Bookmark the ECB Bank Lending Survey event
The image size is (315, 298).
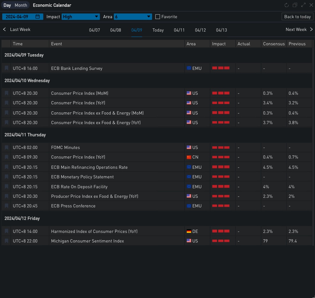6,68
